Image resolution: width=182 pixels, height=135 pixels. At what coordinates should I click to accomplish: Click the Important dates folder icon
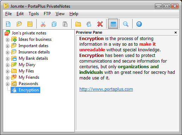click(14, 46)
